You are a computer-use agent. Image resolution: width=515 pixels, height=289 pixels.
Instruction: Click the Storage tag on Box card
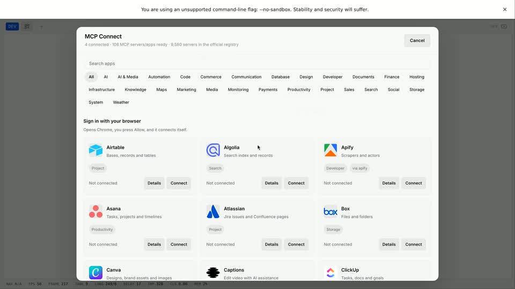coord(333,230)
